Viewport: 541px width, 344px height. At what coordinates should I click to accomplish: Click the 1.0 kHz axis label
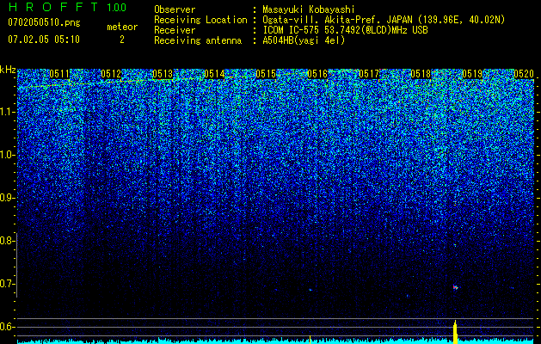pos(6,156)
